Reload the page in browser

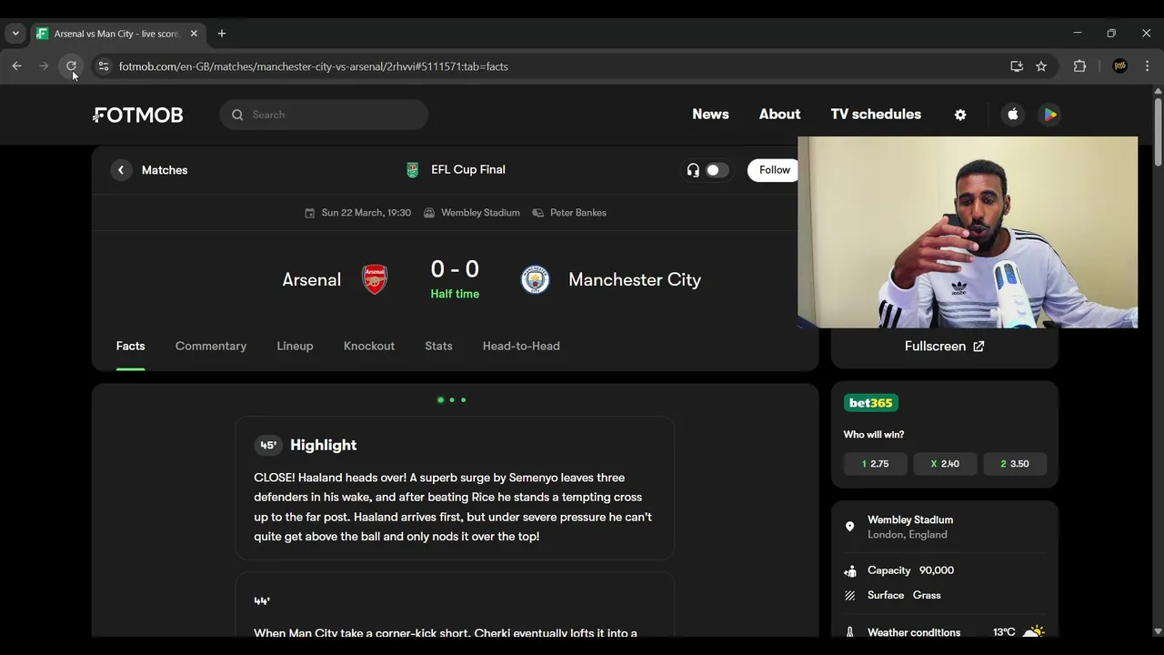(71, 66)
